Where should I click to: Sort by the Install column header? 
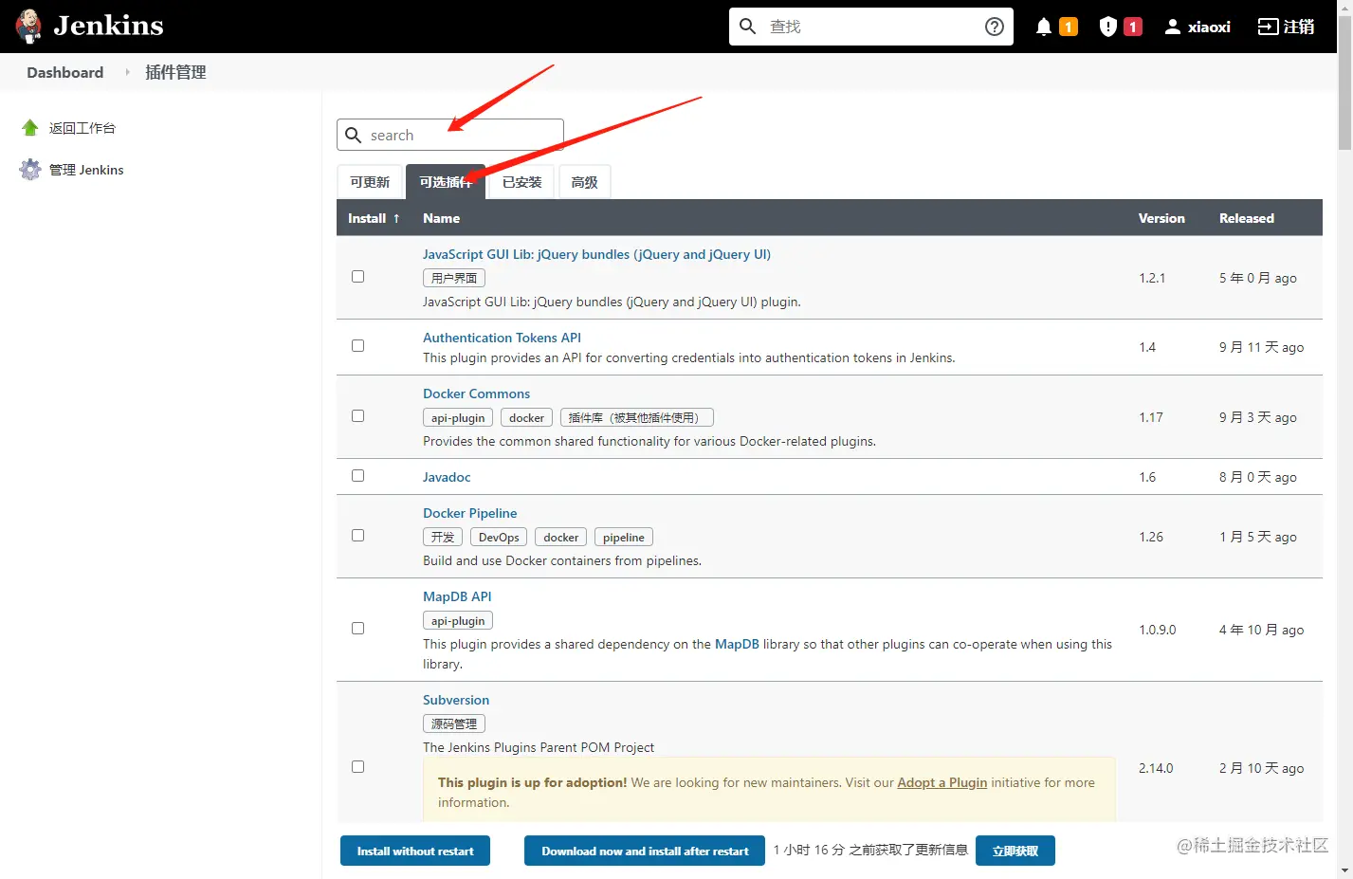coord(374,218)
